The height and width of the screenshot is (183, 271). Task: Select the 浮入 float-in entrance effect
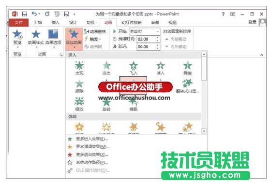click(x=160, y=68)
